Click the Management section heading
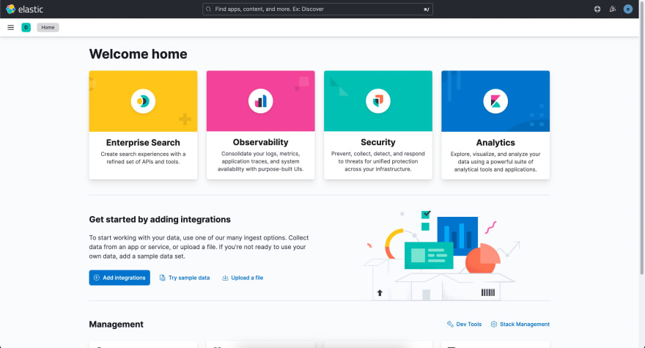 (116, 324)
